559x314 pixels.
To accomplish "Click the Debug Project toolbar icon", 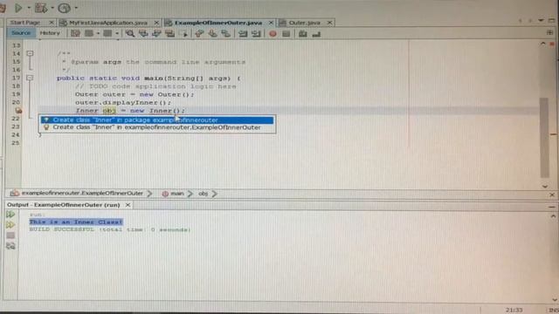I will pyautogui.click(x=41, y=8).
